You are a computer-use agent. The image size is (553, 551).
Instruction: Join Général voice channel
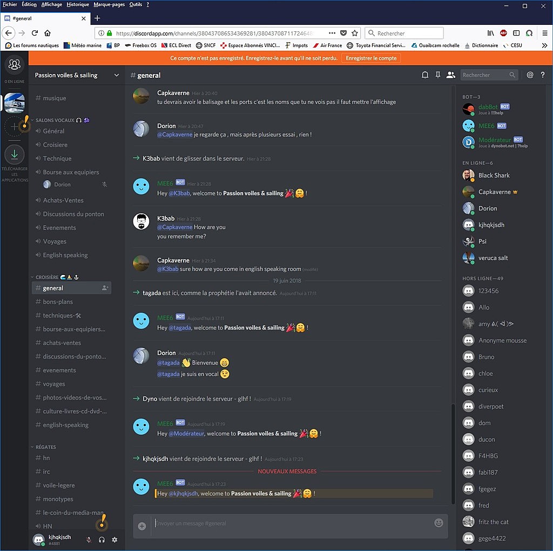tap(53, 131)
